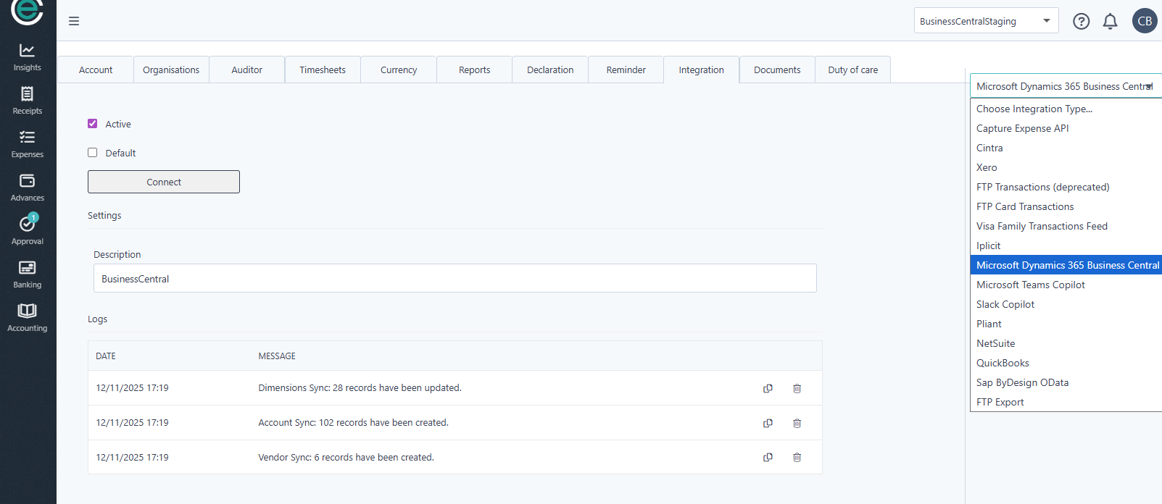1162x504 pixels.
Task: Click the MESSAGE column header
Action: click(277, 356)
